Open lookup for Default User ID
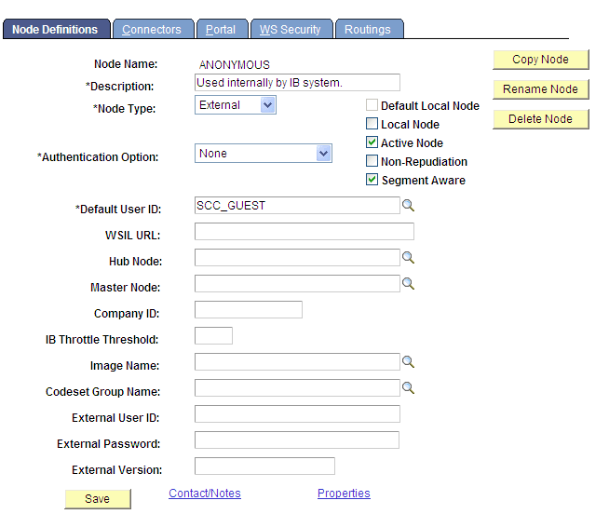609x514 pixels. click(408, 205)
